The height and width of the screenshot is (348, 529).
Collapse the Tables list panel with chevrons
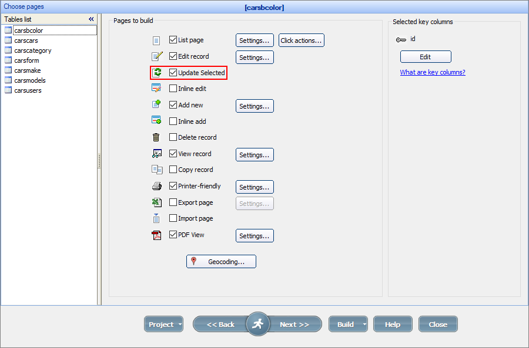[x=91, y=19]
